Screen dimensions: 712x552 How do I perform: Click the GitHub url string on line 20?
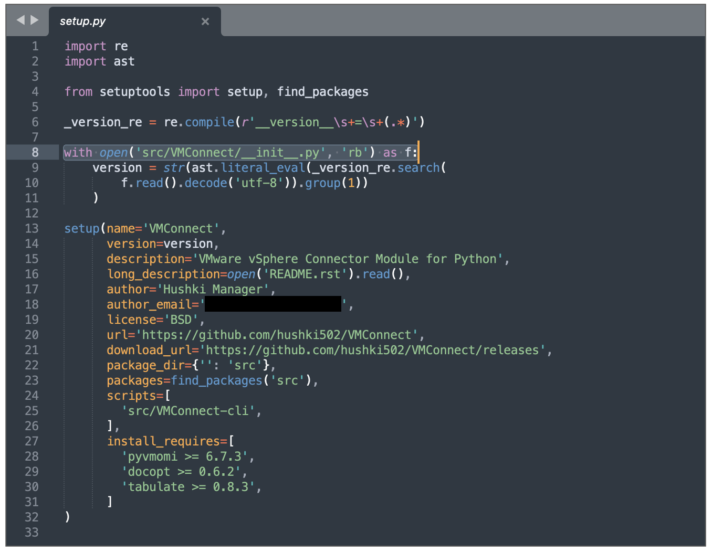(x=279, y=335)
